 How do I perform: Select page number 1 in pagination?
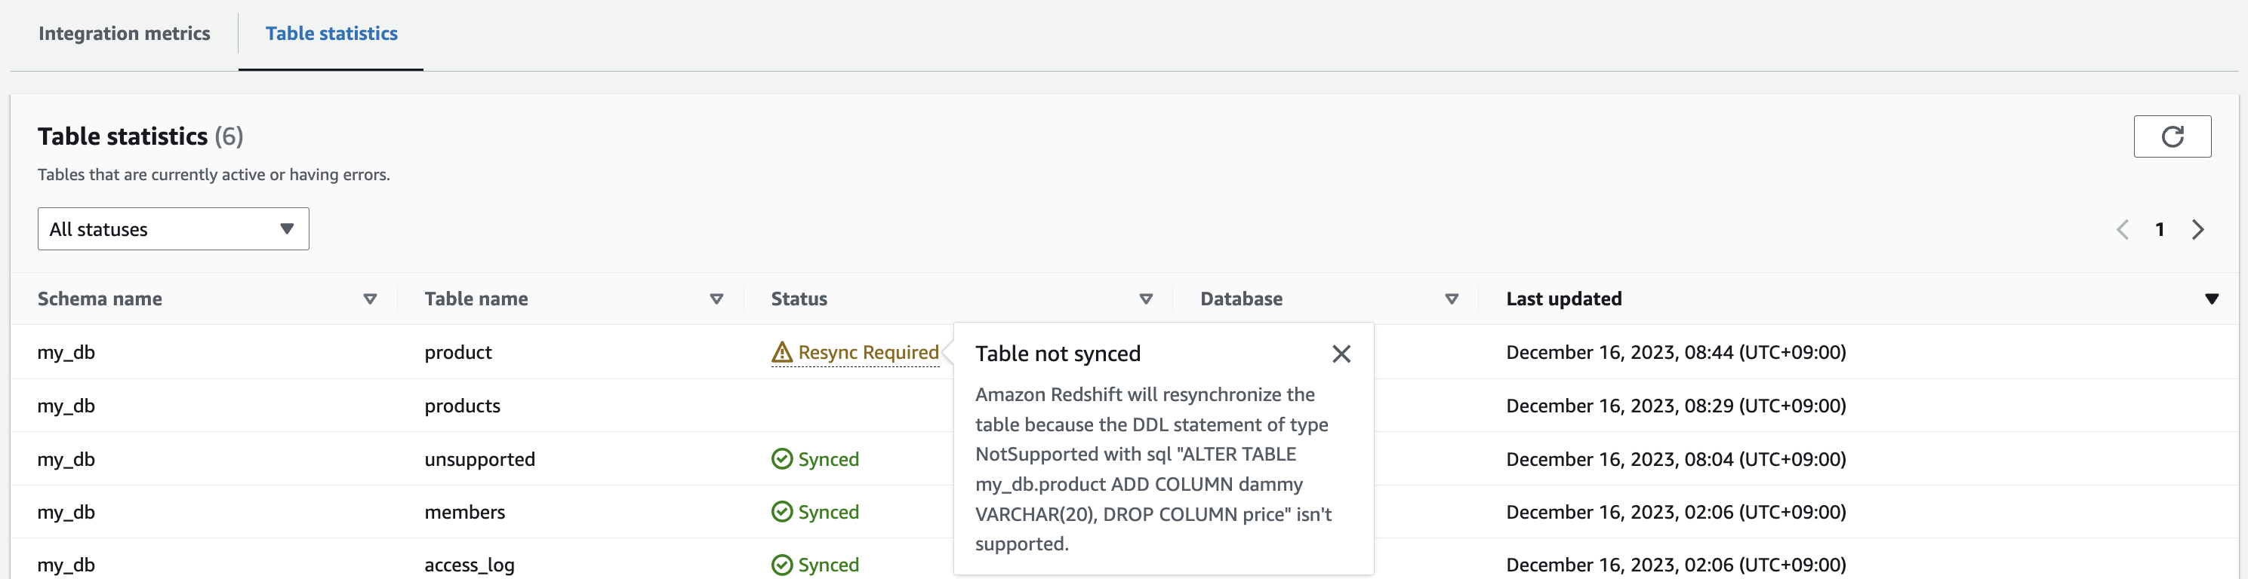(2159, 229)
